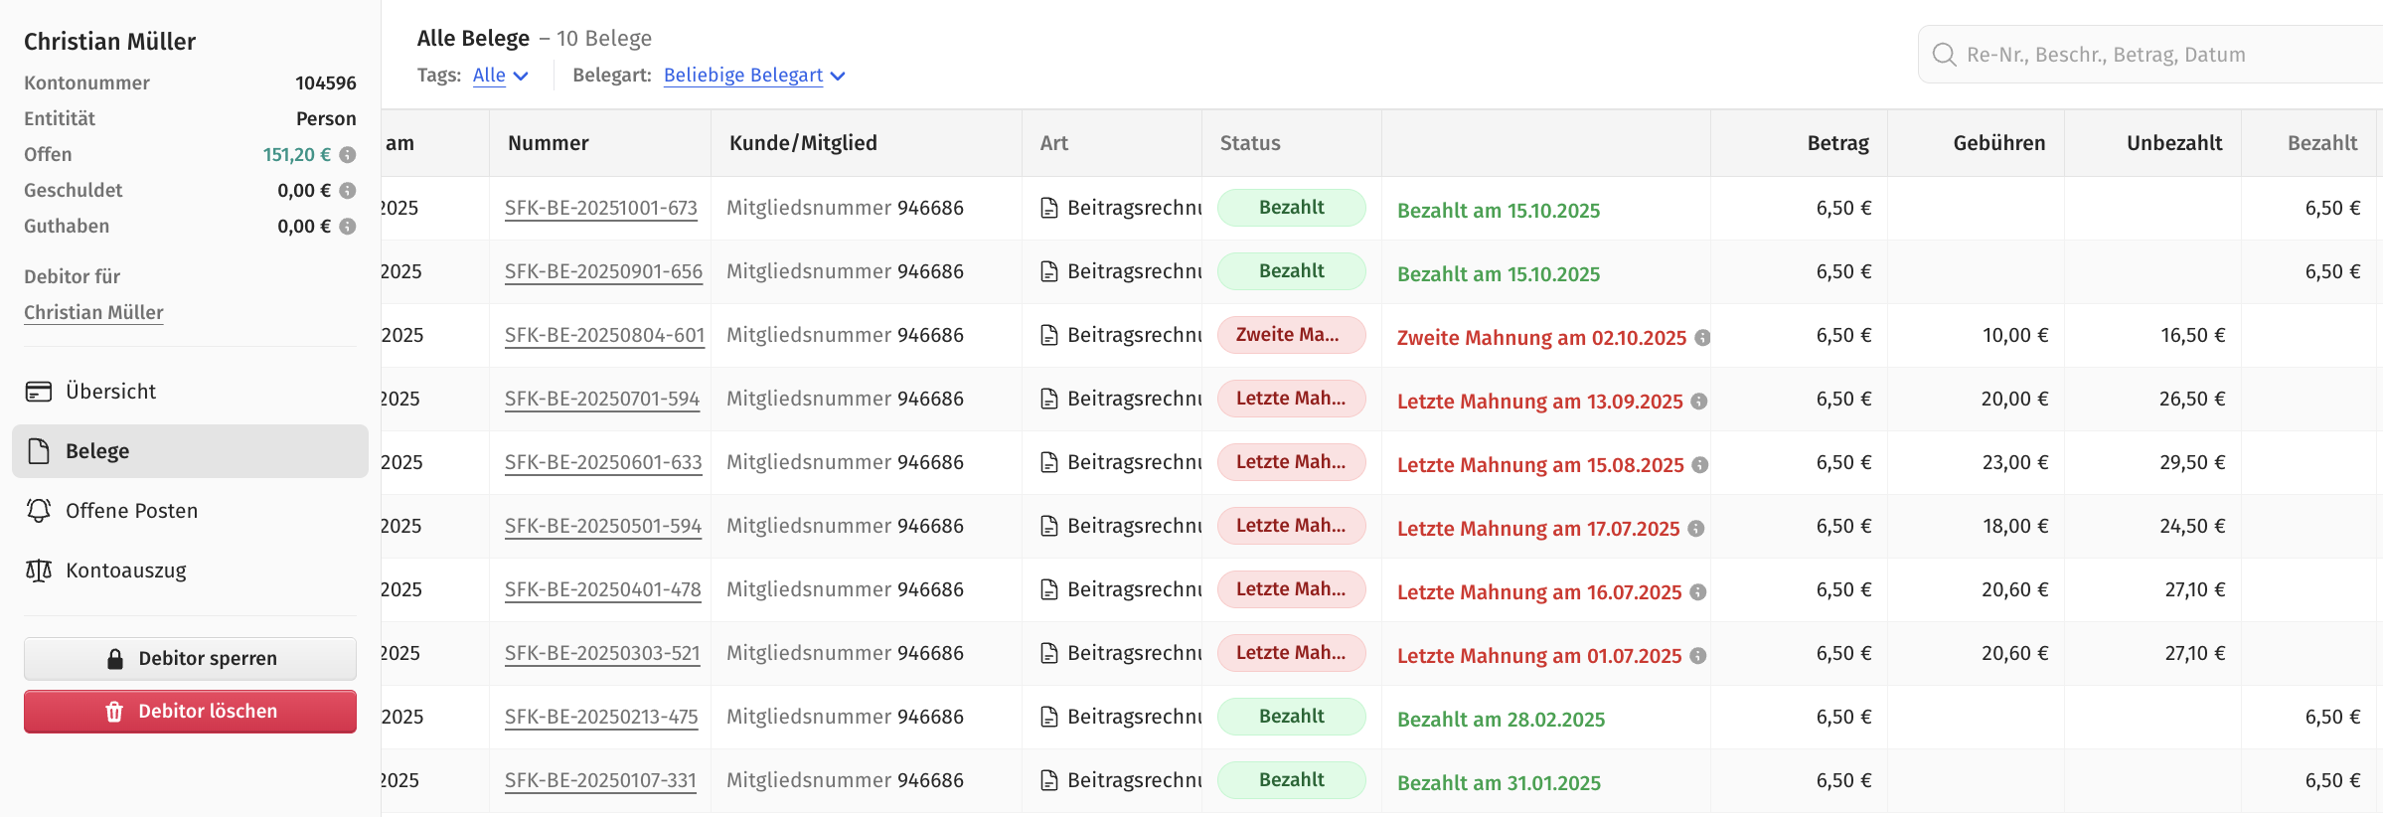
Task: Follow the Christian Müller debitor link
Action: [x=93, y=312]
